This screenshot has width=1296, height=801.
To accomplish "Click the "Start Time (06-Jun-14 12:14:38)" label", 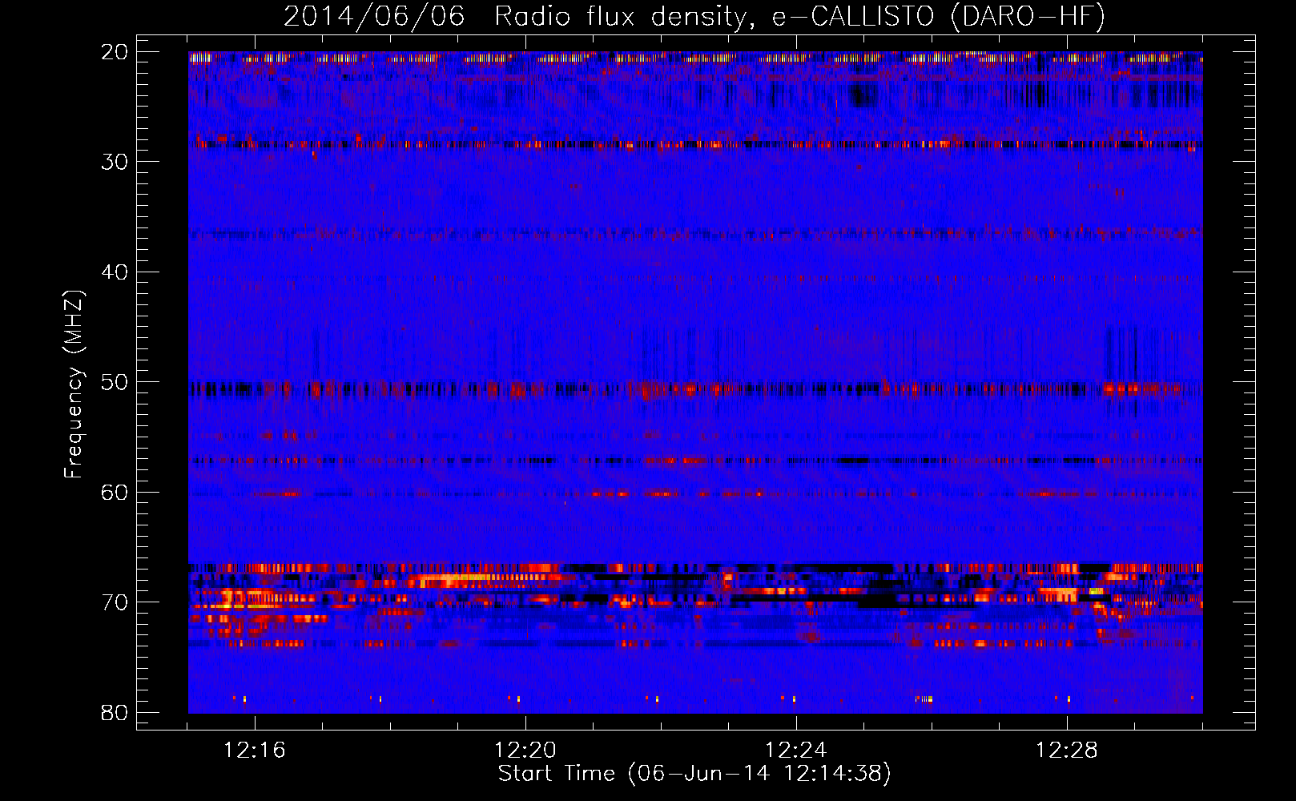I will (694, 774).
